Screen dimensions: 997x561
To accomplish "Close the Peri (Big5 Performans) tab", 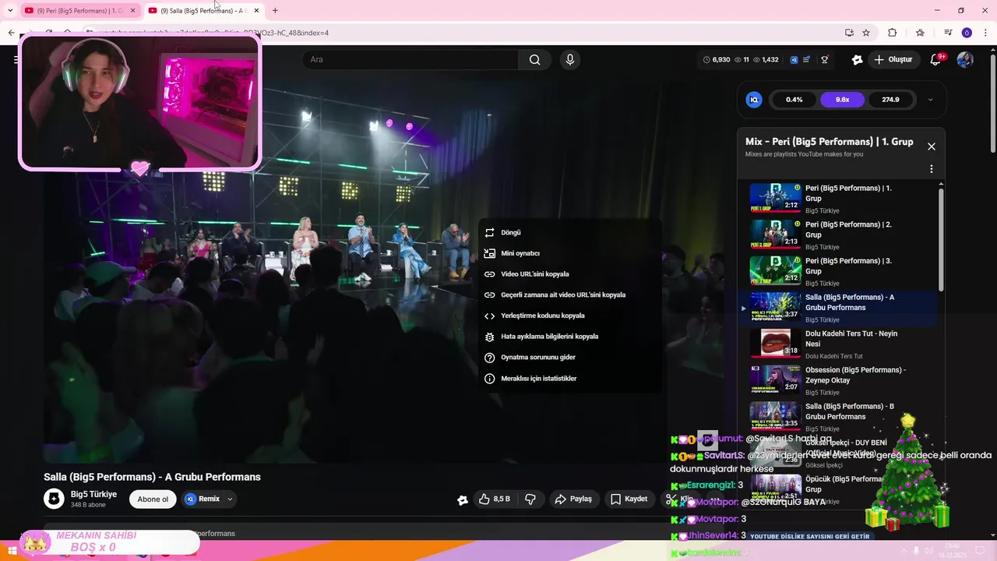I will click(x=132, y=11).
